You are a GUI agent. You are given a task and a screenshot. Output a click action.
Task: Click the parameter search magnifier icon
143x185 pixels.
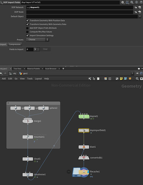point(132,2)
